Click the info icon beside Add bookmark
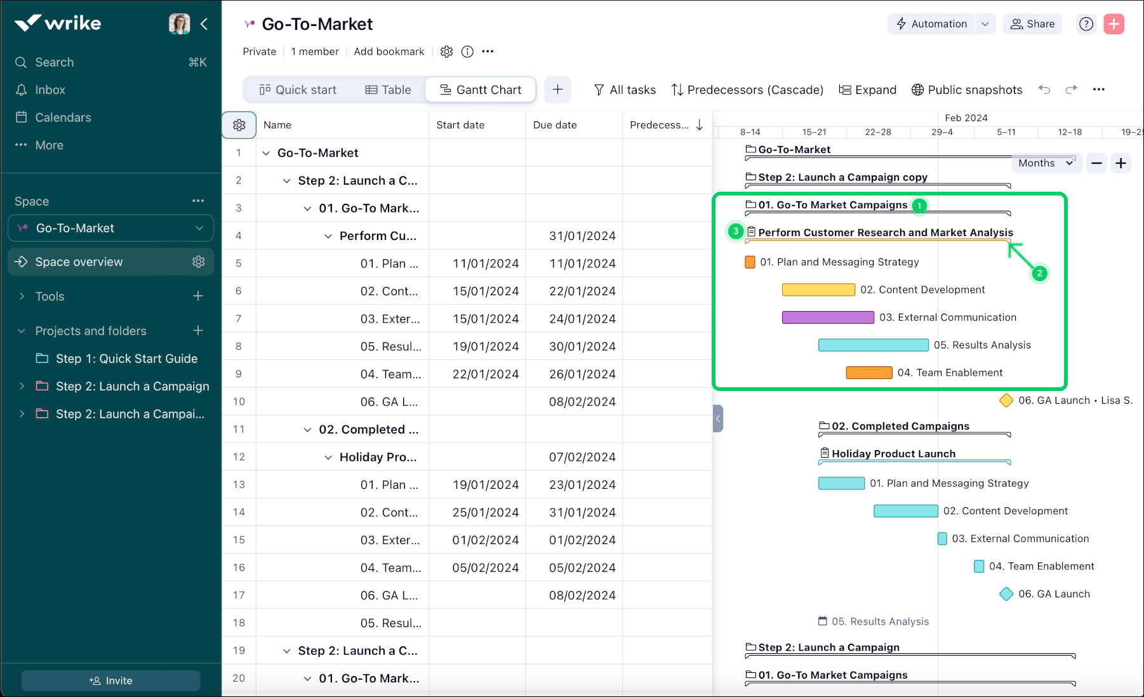 click(x=467, y=52)
